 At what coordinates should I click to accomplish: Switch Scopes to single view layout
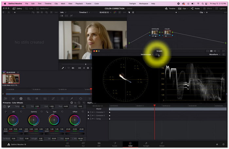pos(207,51)
